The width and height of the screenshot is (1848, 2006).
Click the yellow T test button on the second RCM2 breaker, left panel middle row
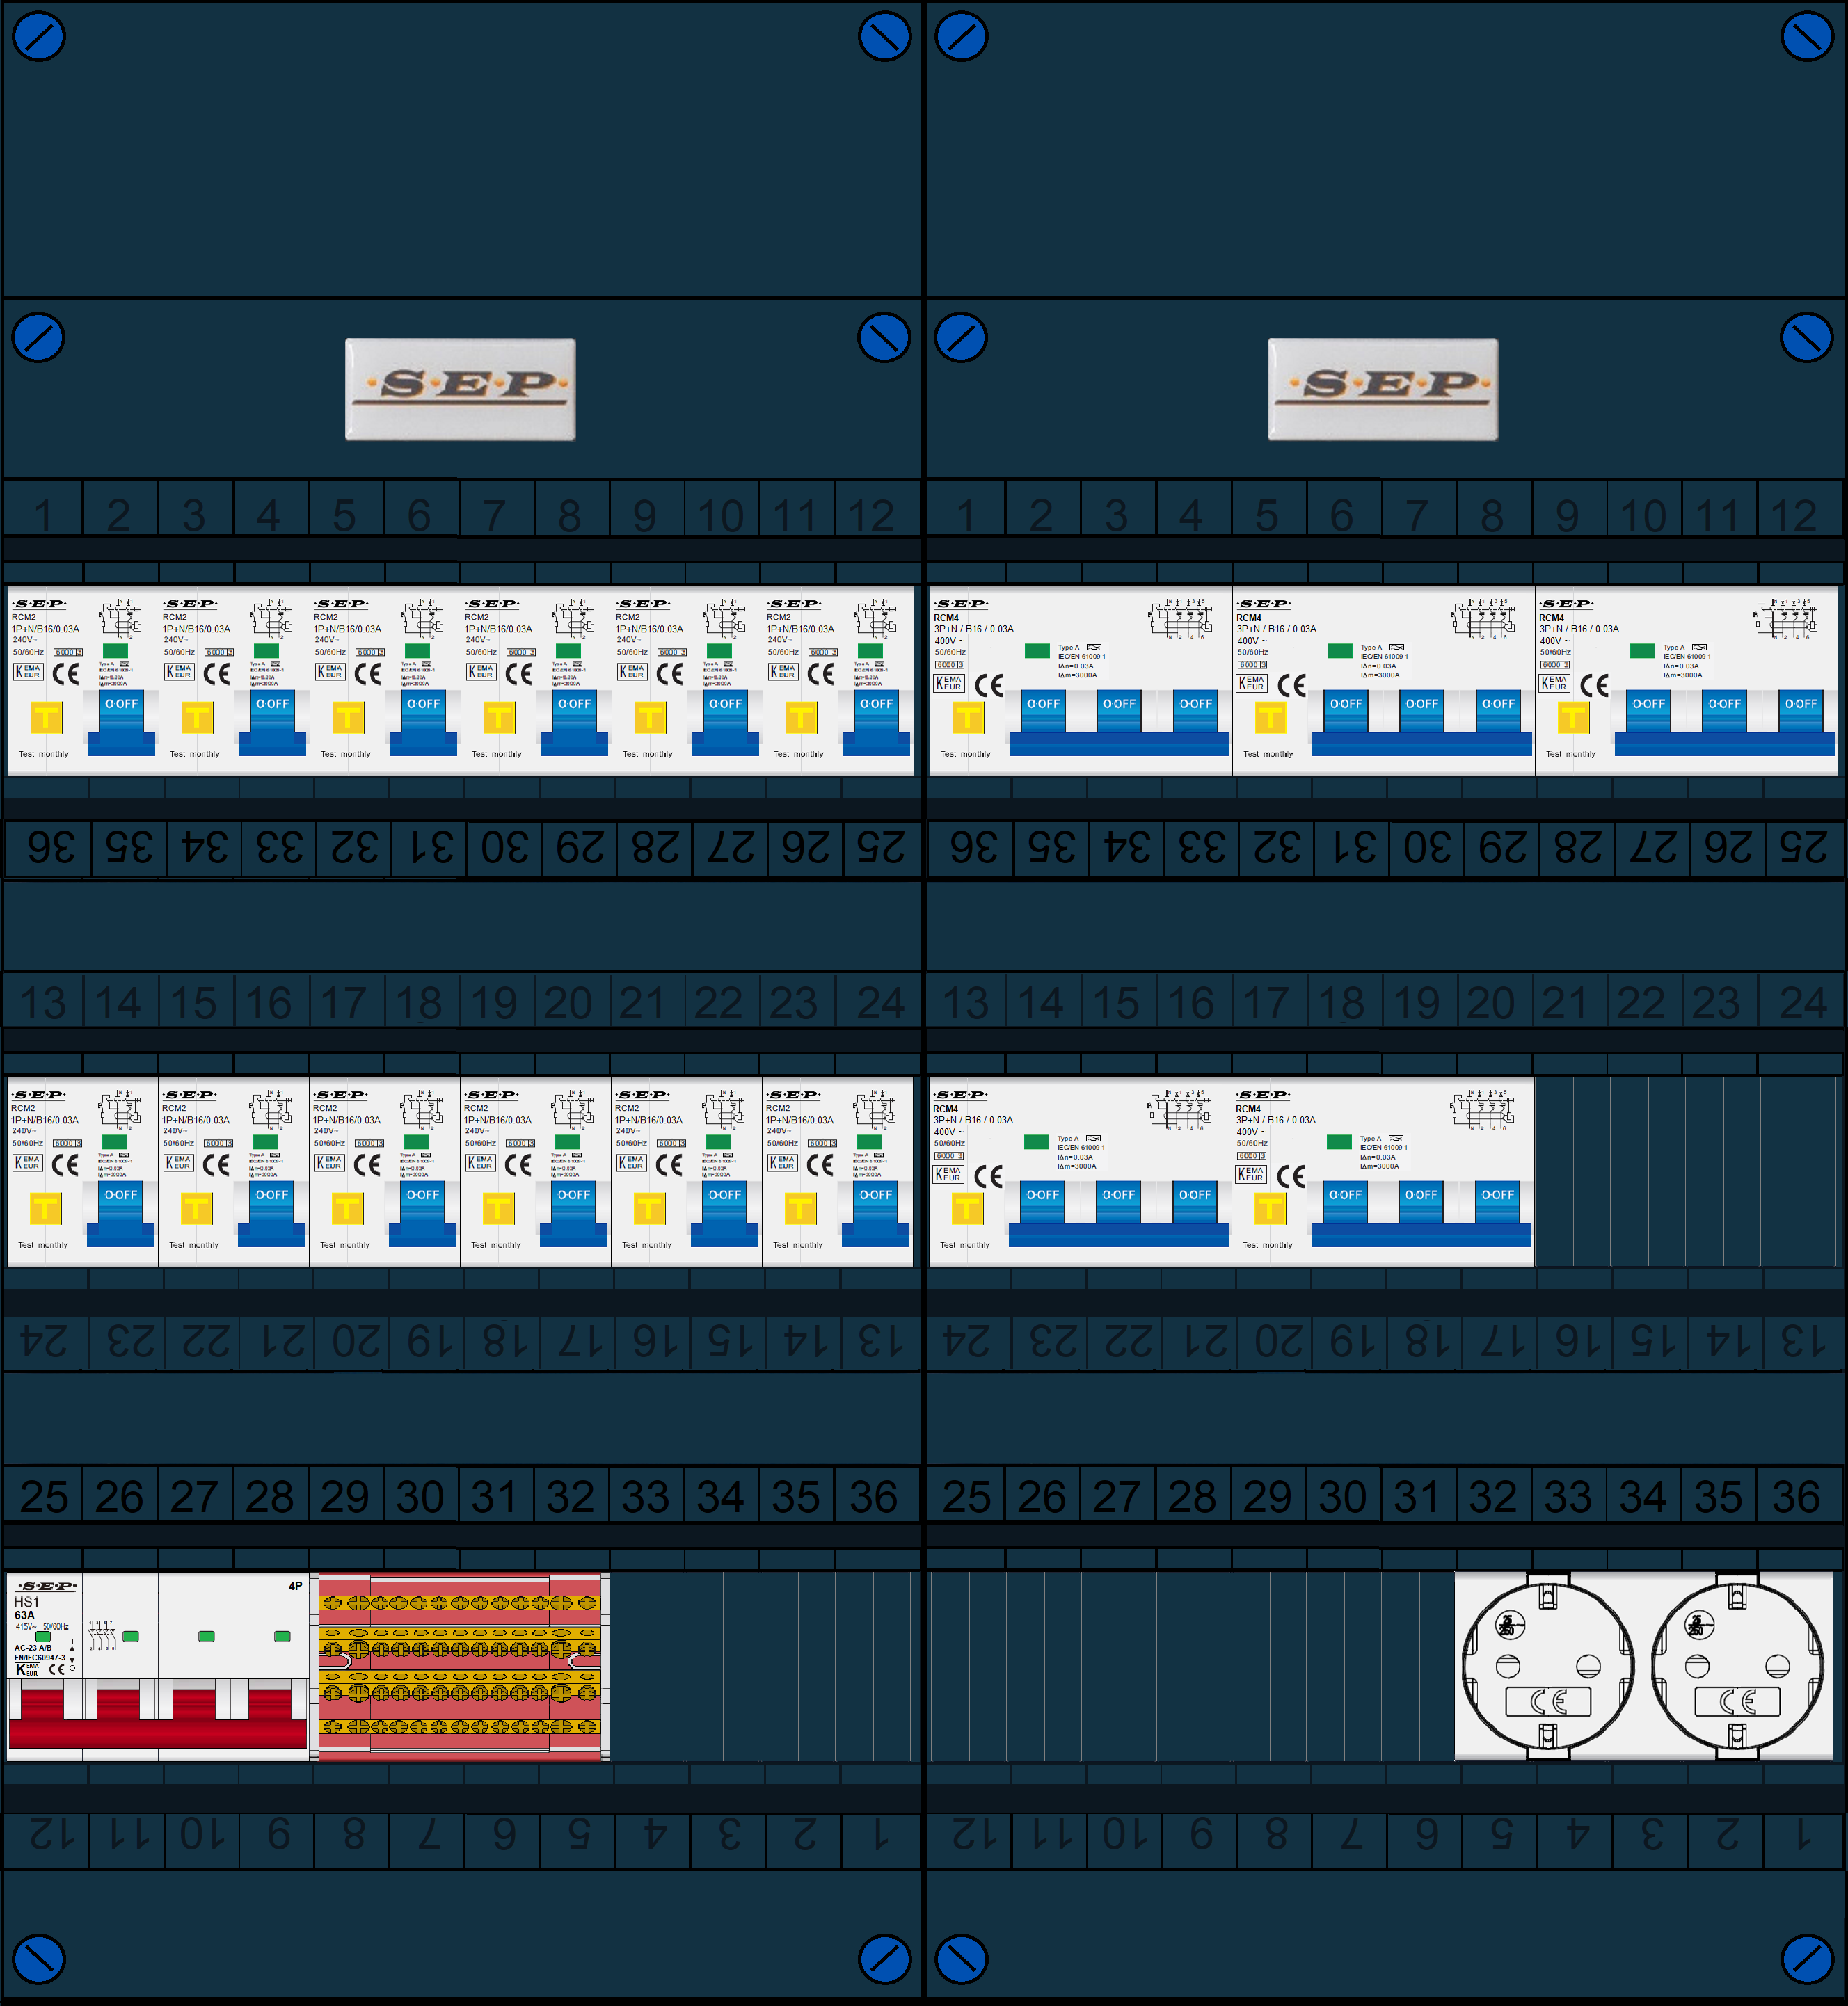[196, 1208]
